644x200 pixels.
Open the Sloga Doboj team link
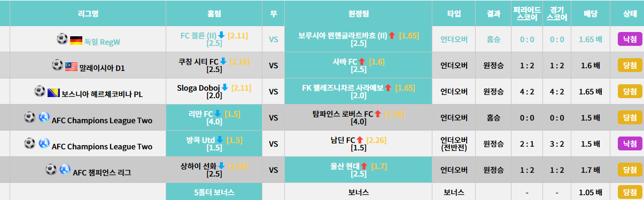pyautogui.click(x=198, y=87)
